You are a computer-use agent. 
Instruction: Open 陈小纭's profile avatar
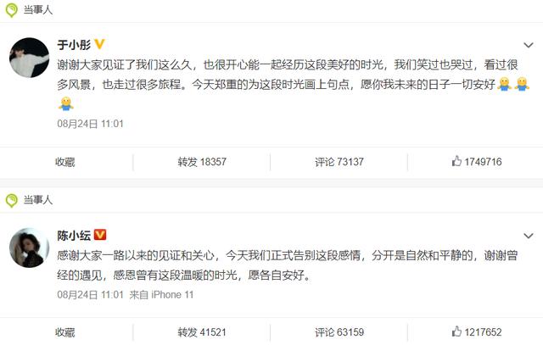click(x=30, y=248)
